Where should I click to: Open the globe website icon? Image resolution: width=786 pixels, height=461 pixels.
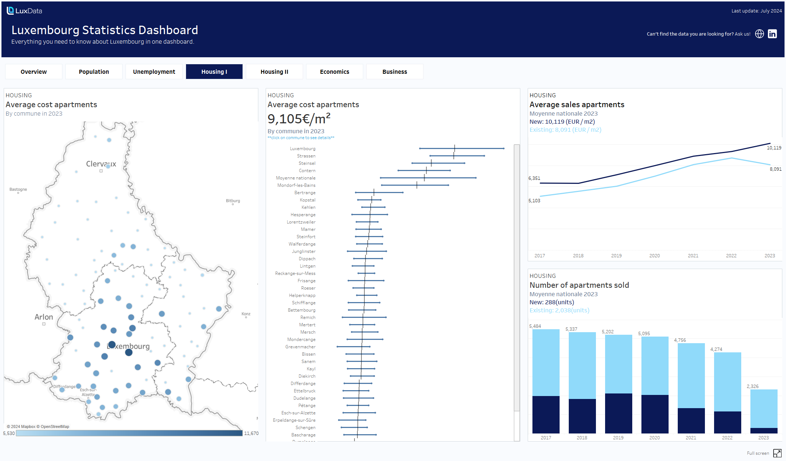tap(759, 34)
